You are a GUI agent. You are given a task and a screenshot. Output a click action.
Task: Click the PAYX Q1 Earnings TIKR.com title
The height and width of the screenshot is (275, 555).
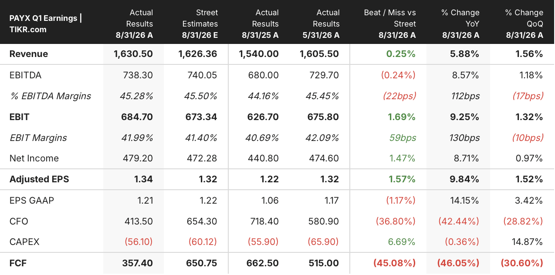click(x=46, y=24)
